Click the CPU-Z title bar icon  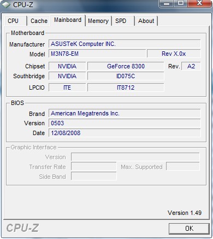coord(6,4)
